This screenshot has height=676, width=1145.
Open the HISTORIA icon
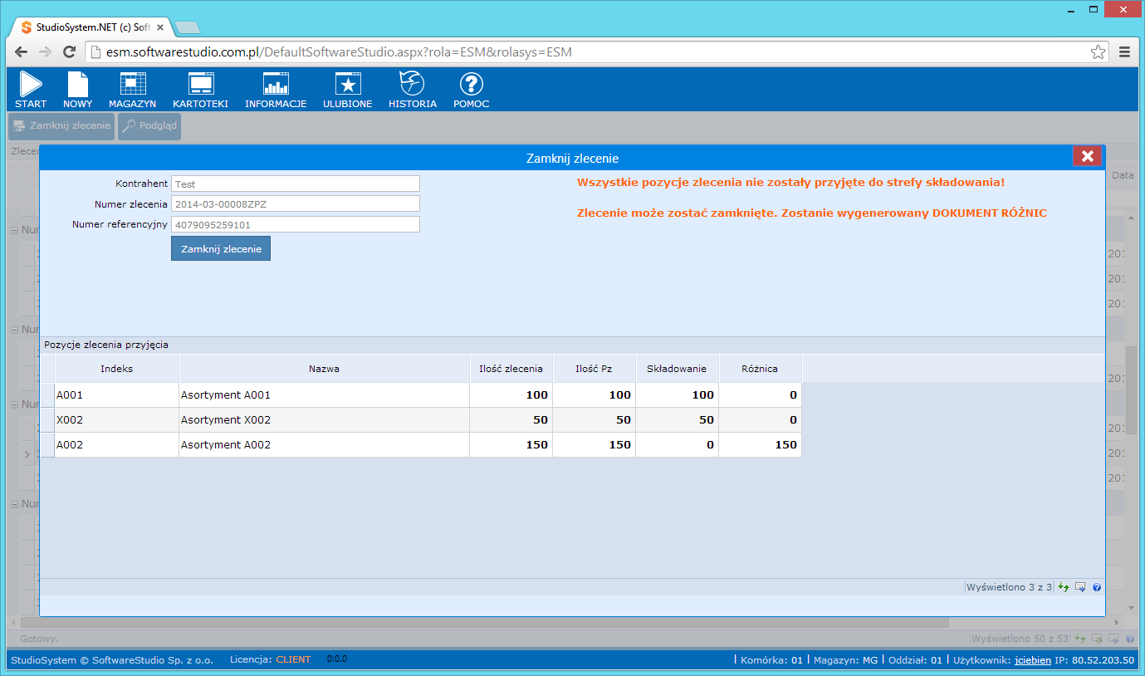(x=413, y=90)
